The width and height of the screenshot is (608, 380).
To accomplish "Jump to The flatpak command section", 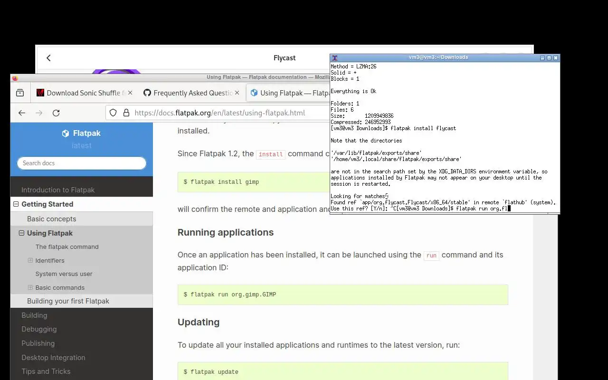I will point(67,247).
